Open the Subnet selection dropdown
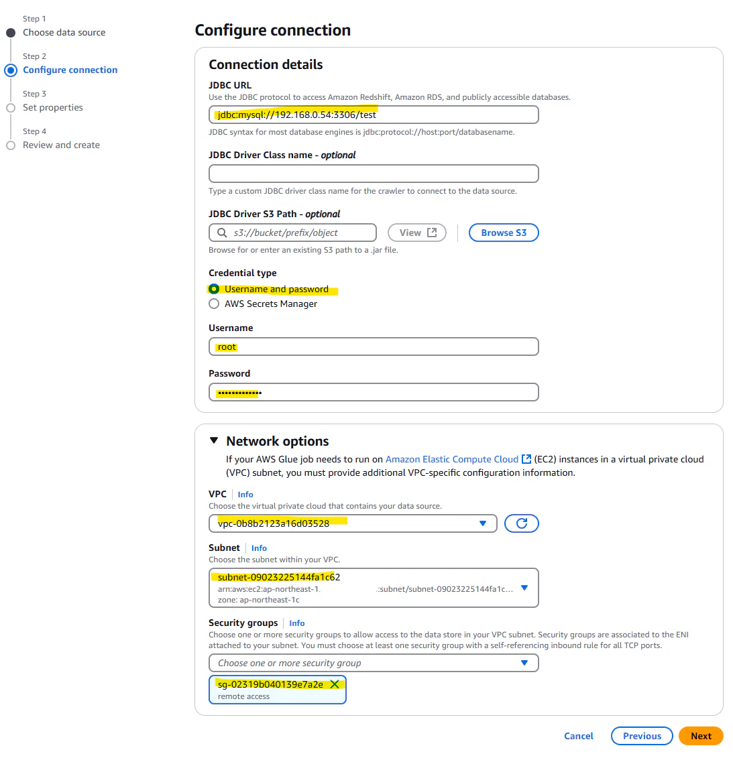 374,588
